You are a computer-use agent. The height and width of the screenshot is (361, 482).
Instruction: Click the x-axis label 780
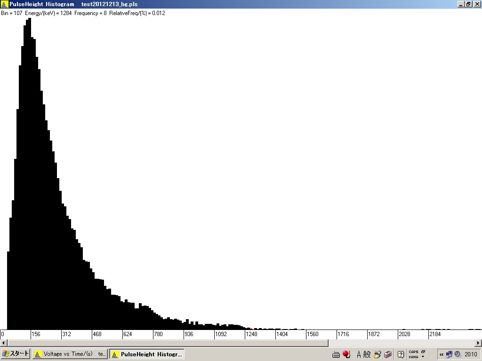[158, 334]
